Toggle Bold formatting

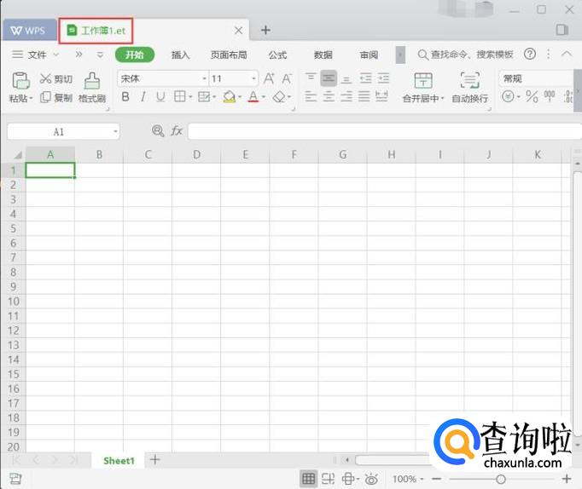pos(125,97)
